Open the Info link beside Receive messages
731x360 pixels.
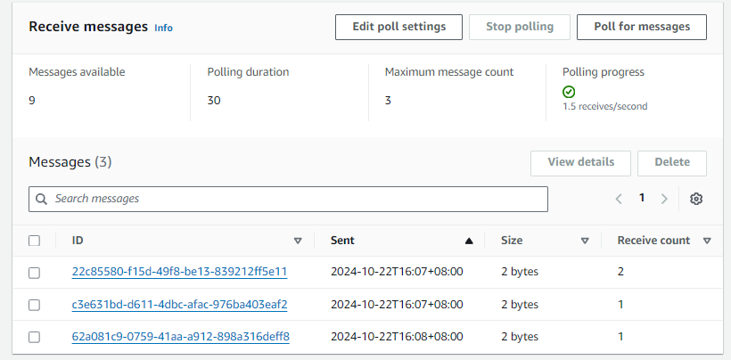coord(163,28)
